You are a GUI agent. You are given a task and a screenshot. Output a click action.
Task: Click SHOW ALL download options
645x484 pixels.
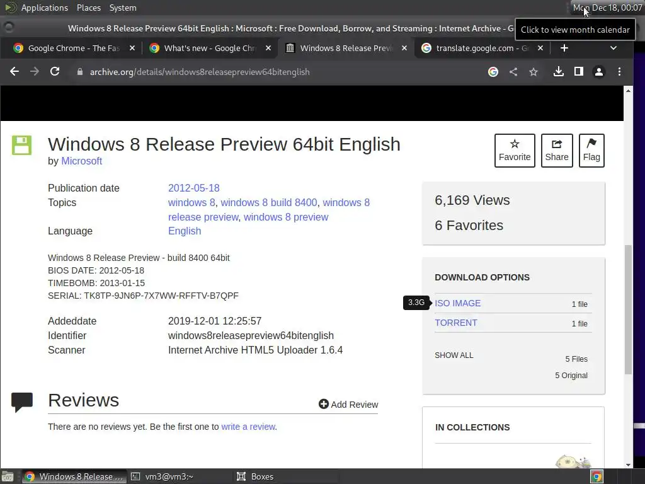click(x=454, y=355)
